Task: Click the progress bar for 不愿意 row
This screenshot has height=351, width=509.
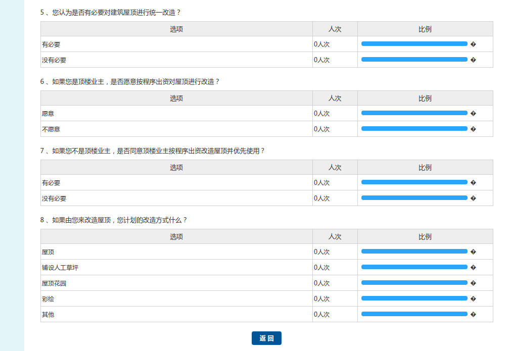Action: 414,129
